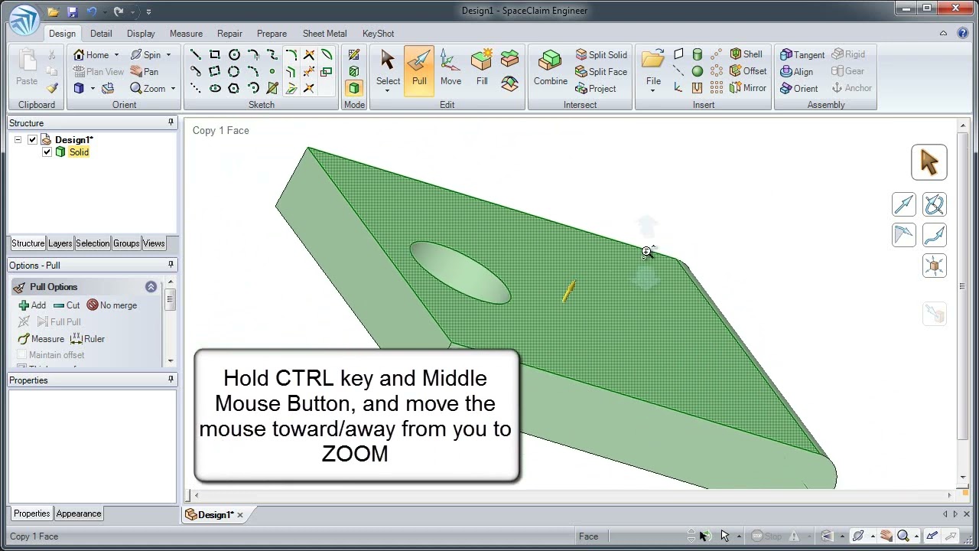Click the Mirror tool
This screenshot has height=551, width=979.
pos(748,88)
